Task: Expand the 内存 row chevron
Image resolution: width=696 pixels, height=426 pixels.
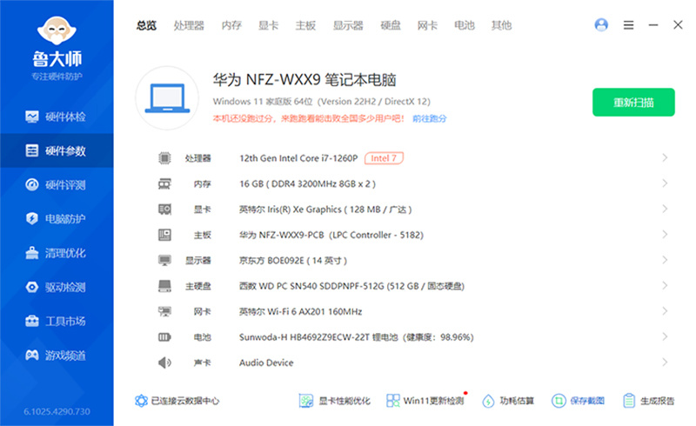Action: (665, 183)
